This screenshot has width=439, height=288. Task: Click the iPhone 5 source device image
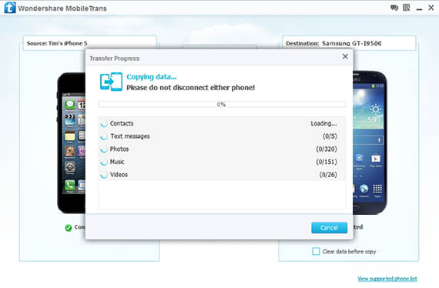(72, 142)
